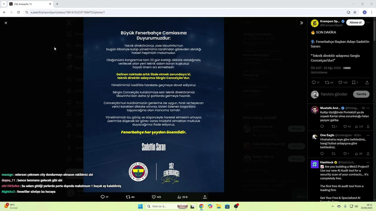
Task: Open the tab search dropdown
Action: click(4, 4)
